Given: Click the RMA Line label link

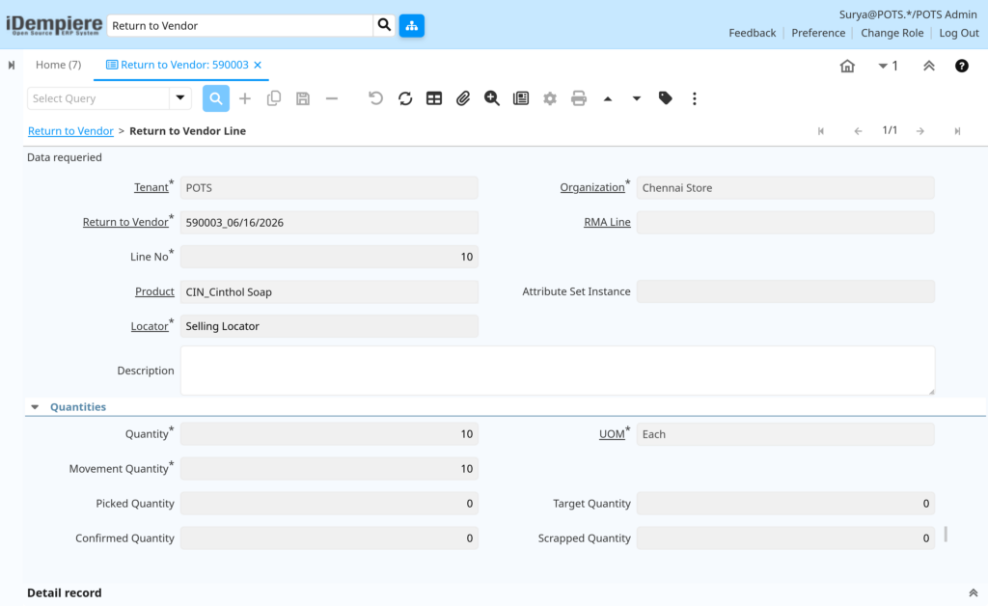Looking at the screenshot, I should point(607,222).
